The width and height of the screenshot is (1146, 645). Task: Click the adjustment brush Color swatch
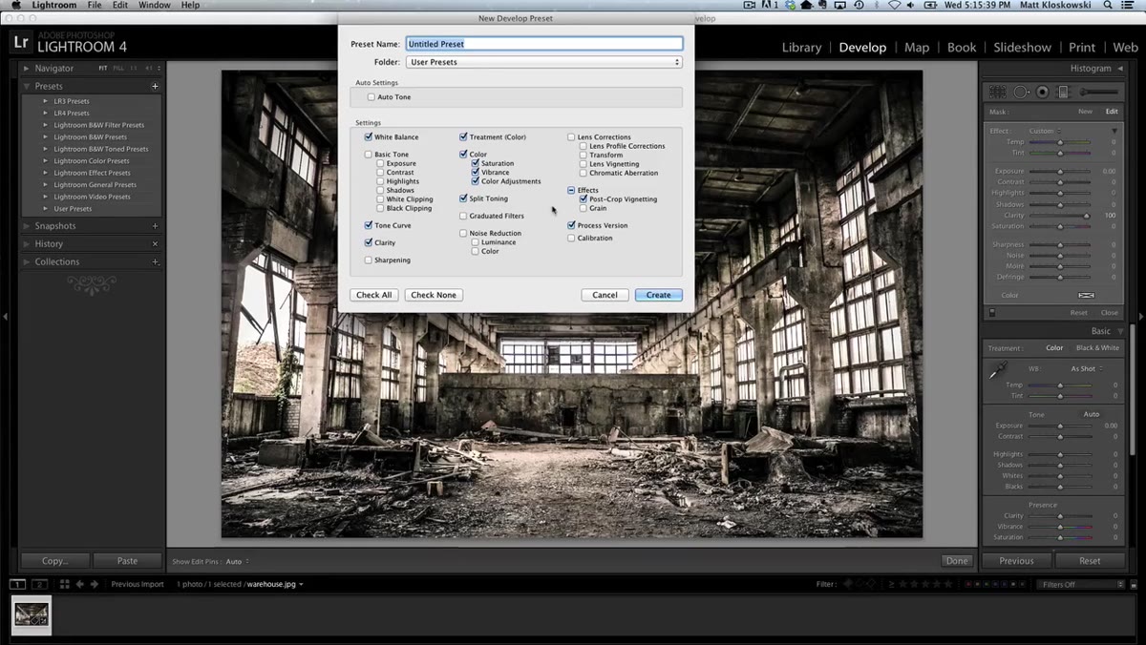[1086, 296]
